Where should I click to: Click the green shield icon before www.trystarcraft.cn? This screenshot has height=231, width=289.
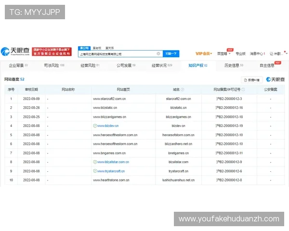95,171
